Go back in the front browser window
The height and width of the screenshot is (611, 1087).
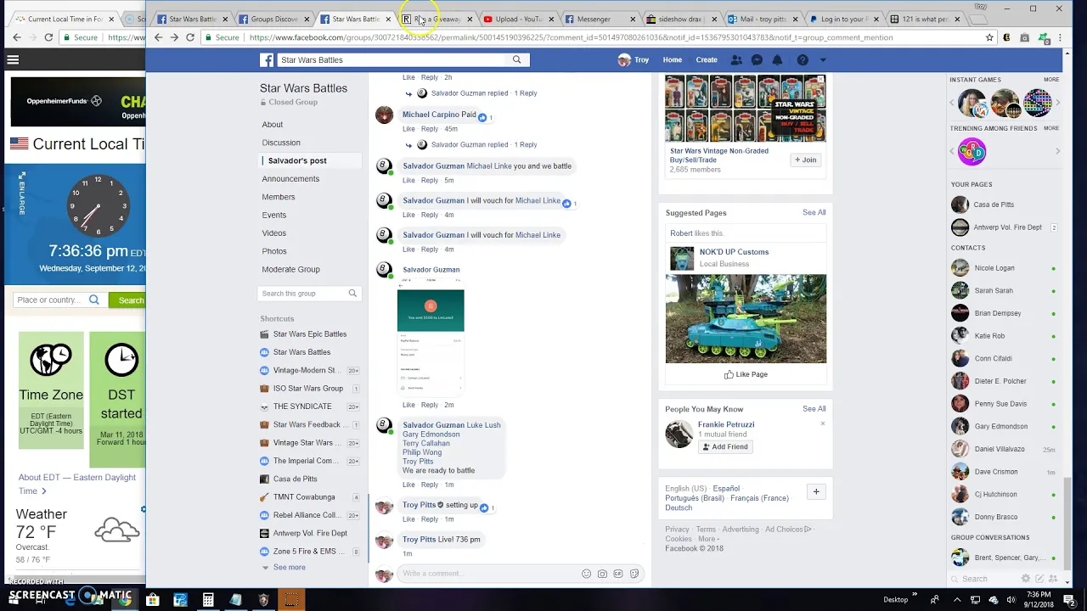pos(158,37)
